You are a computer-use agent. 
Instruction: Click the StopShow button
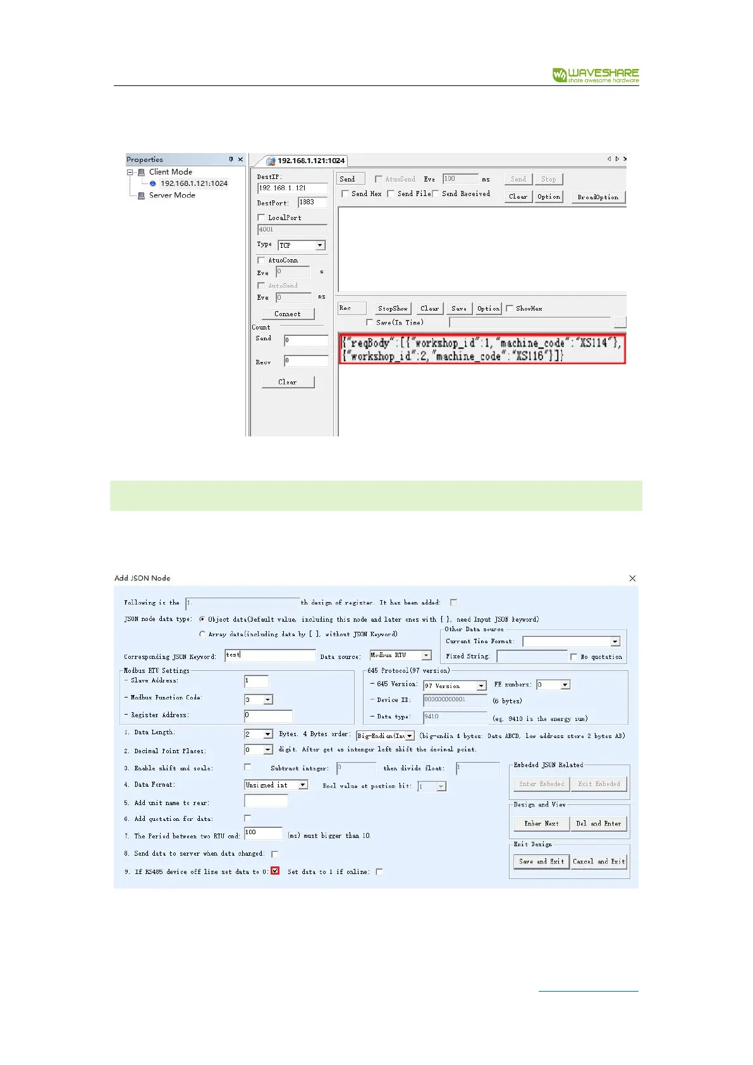click(x=393, y=309)
